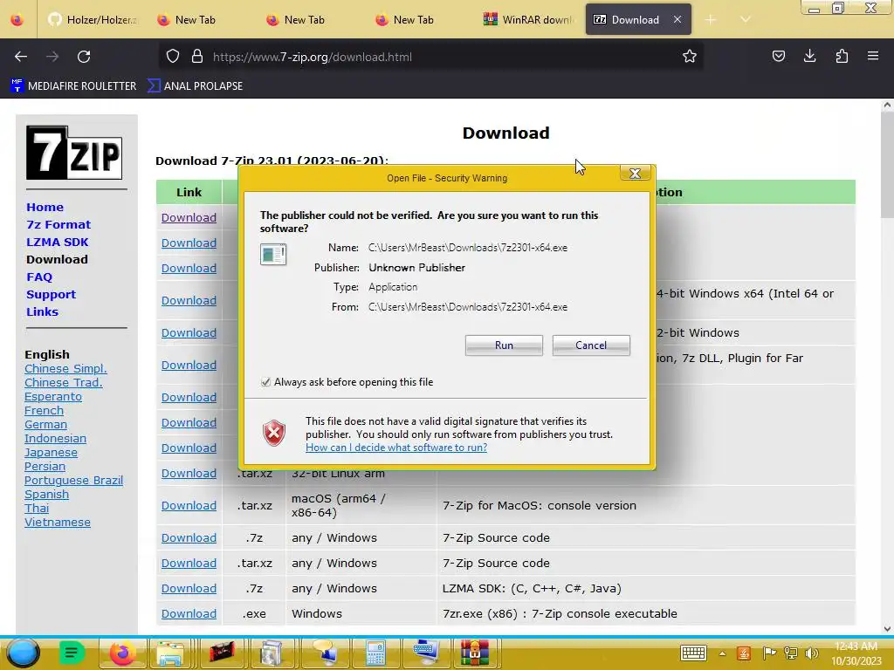894x670 pixels.
Task: Click the red shield warning icon in dialog
Action: tap(273, 433)
